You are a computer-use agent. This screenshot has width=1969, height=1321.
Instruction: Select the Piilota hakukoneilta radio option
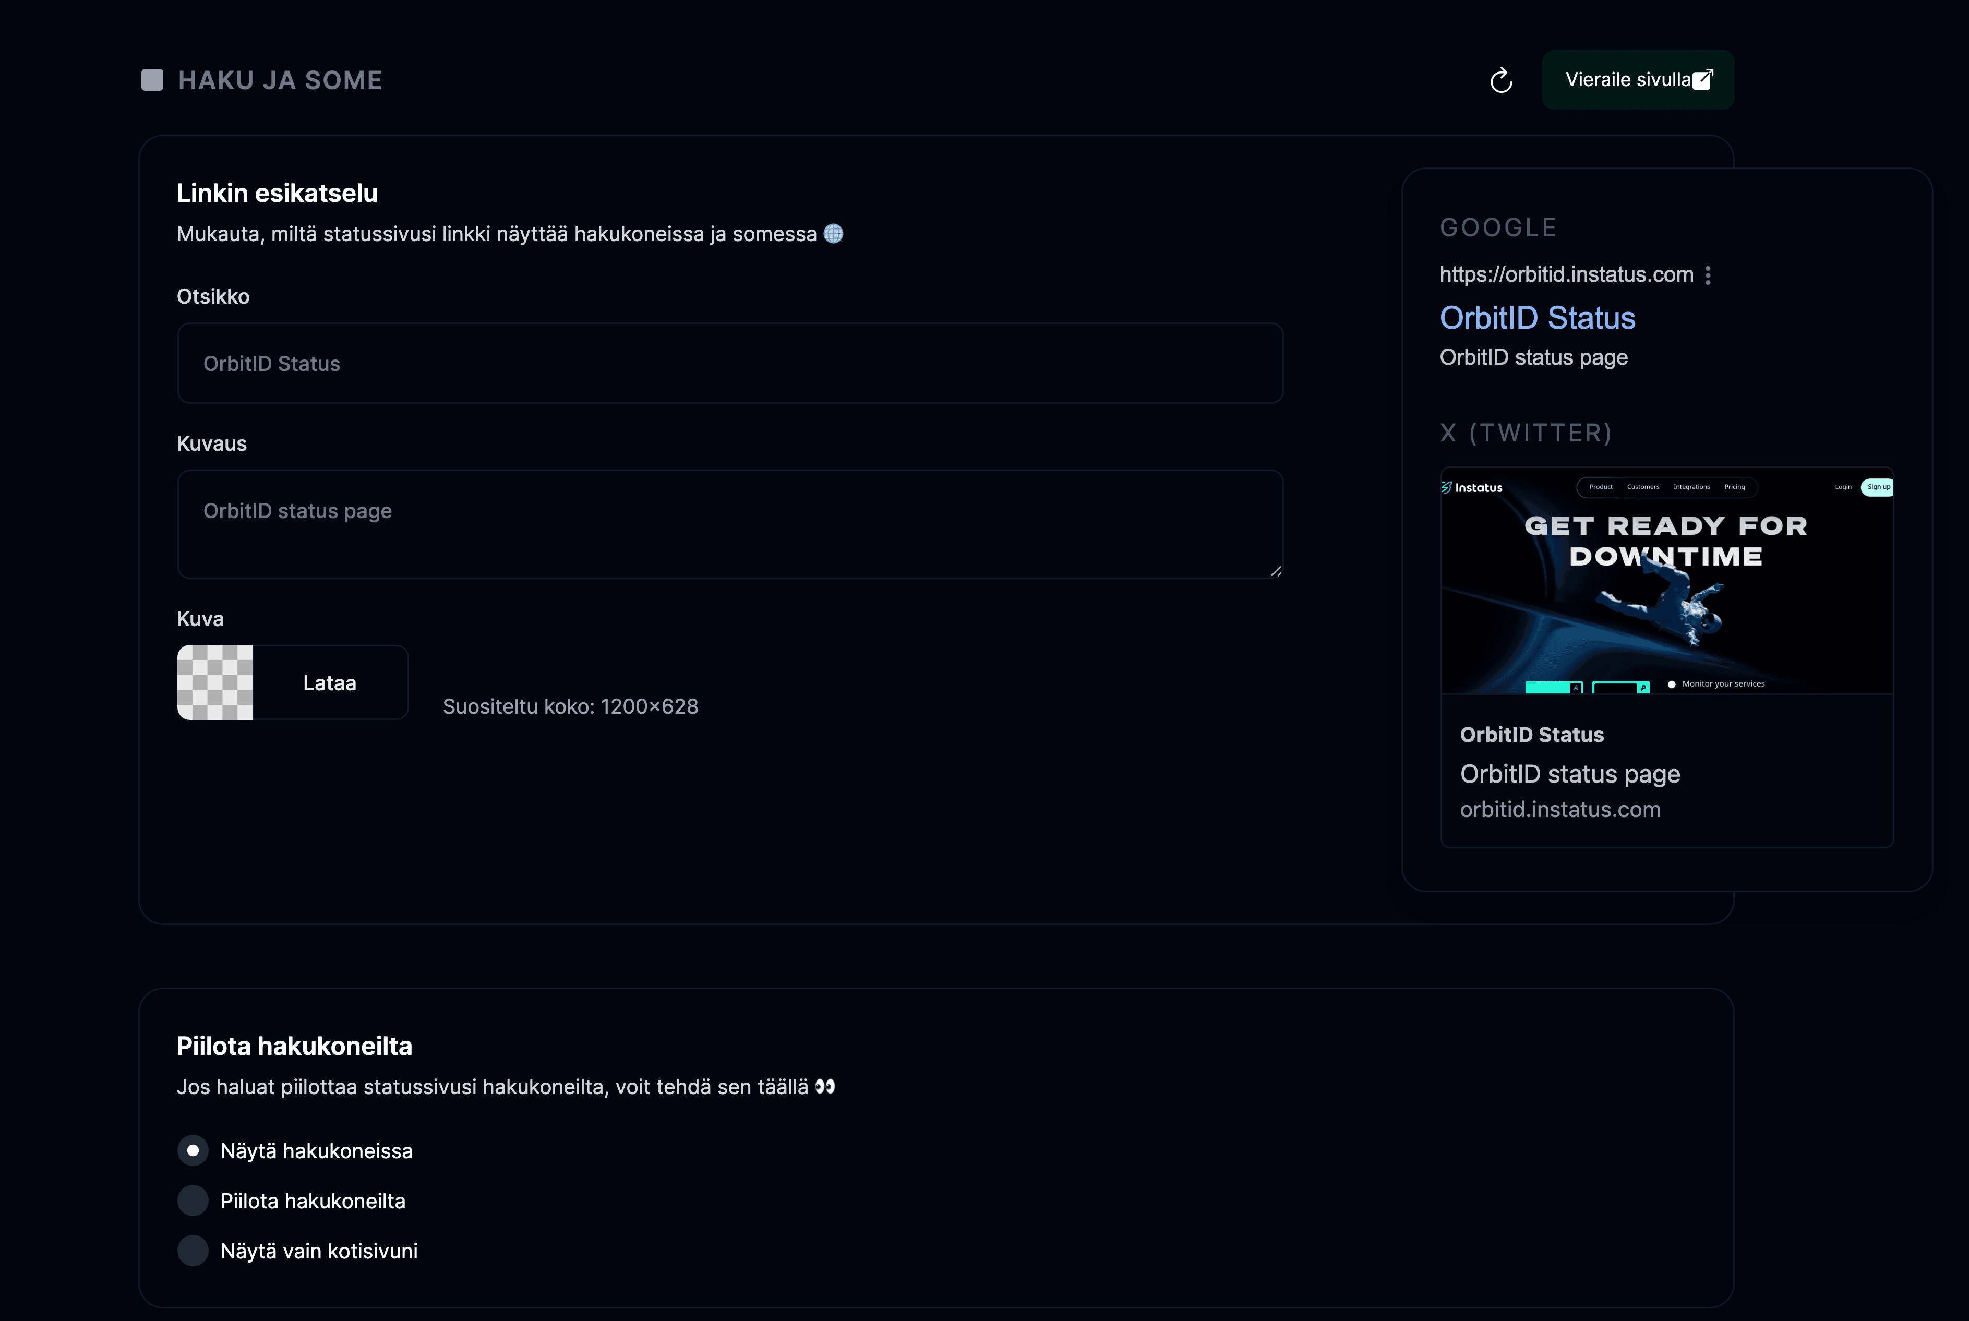tap(193, 1200)
